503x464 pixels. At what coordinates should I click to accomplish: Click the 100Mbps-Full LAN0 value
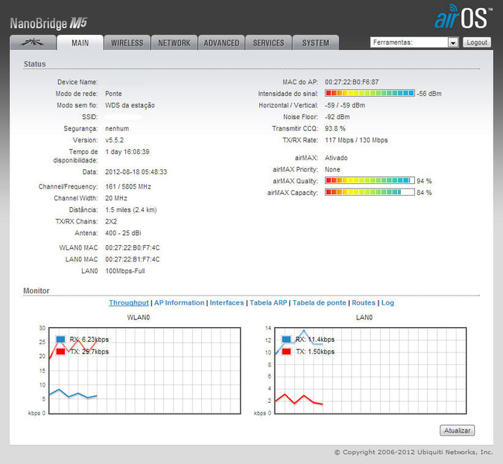click(125, 271)
